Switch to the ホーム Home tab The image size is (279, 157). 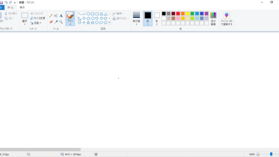pyautogui.click(x=10, y=7)
